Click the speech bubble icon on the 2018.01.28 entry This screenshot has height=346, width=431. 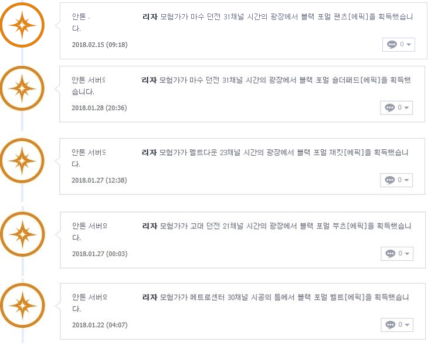(x=390, y=108)
